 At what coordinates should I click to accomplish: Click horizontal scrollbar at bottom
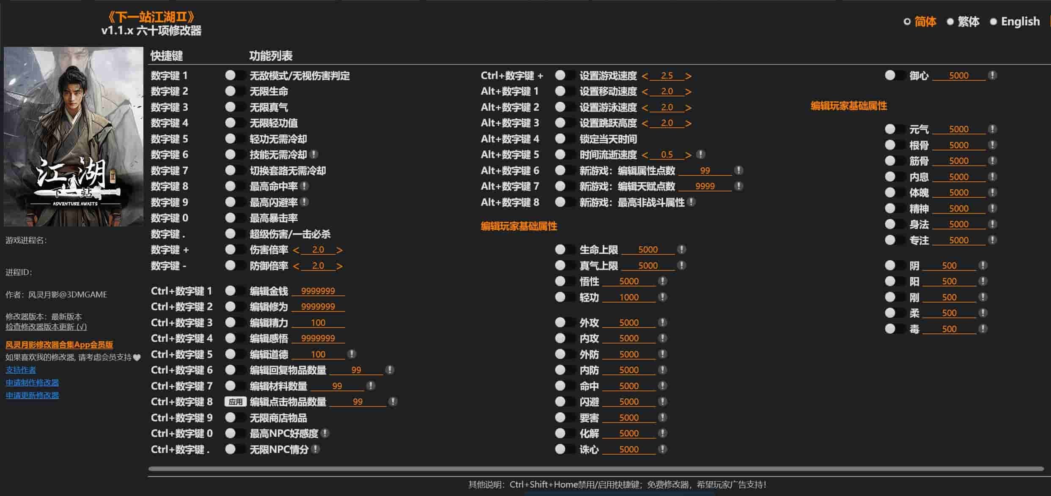pyautogui.click(x=595, y=469)
